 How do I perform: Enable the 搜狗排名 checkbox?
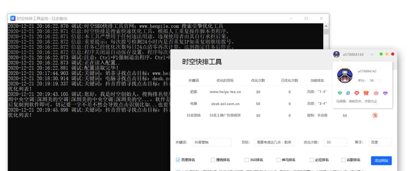[213, 160]
